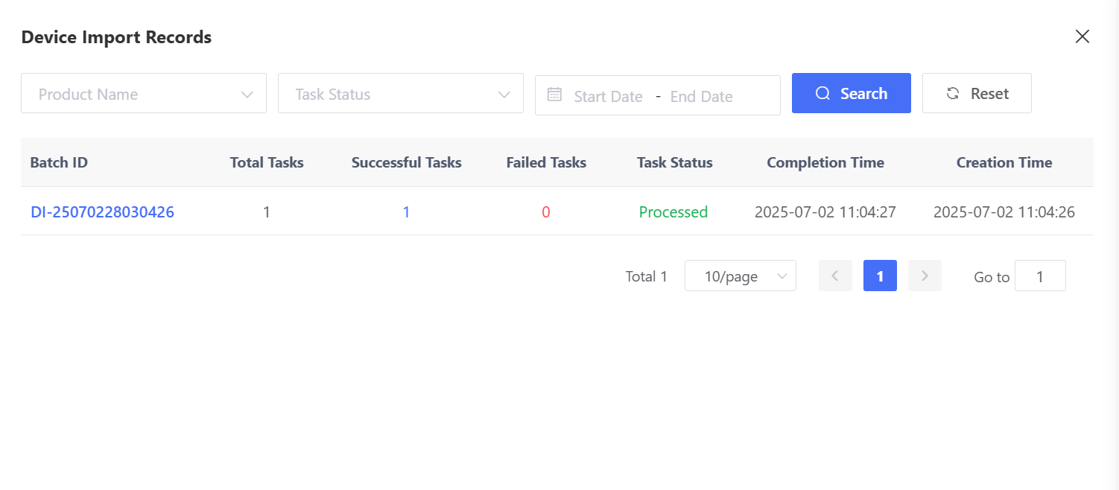Open the Product Name dropdown

tap(143, 94)
